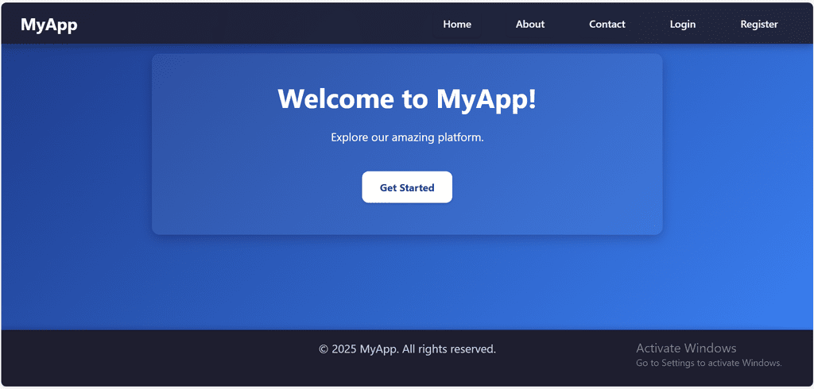Click the footer copyright text
This screenshot has width=814, height=389.
407,349
